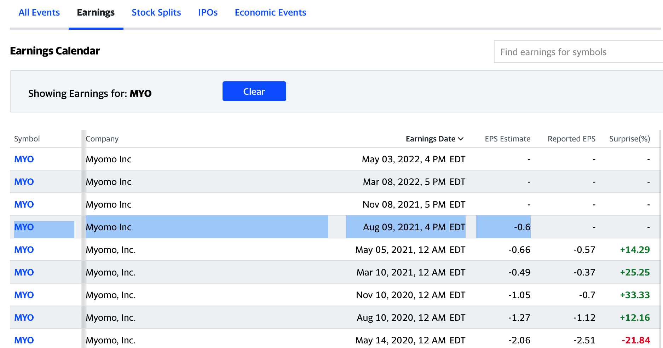Click the surprise value +33.33

pyautogui.click(x=635, y=295)
